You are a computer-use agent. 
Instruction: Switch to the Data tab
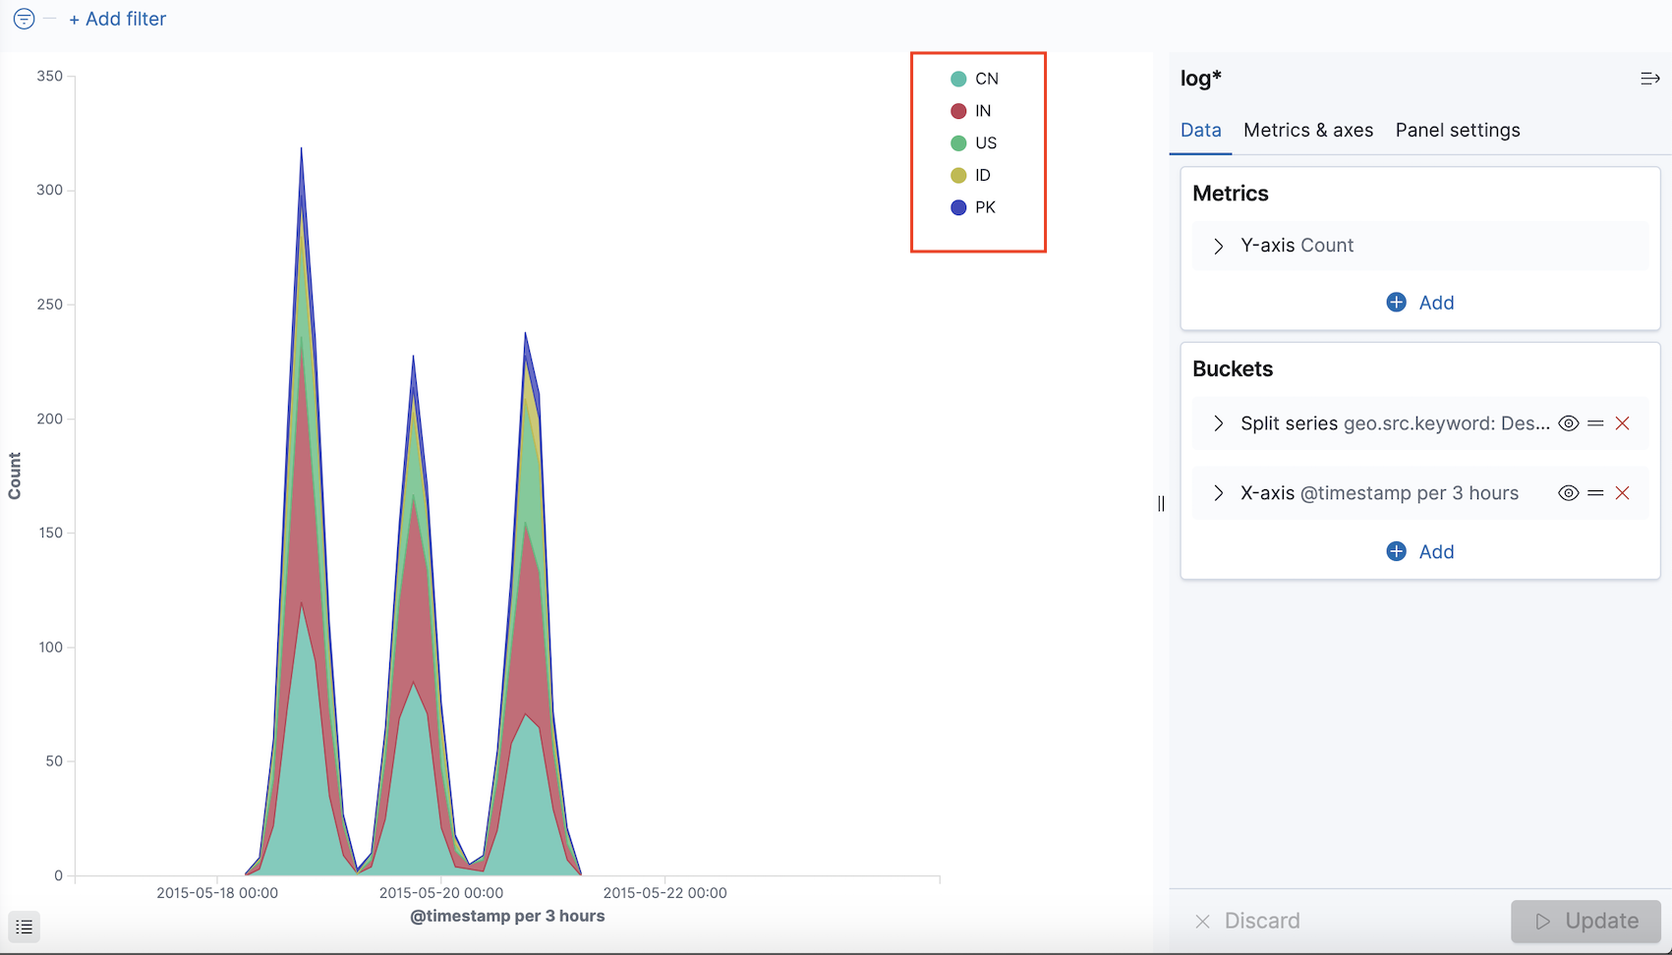[x=1200, y=130]
